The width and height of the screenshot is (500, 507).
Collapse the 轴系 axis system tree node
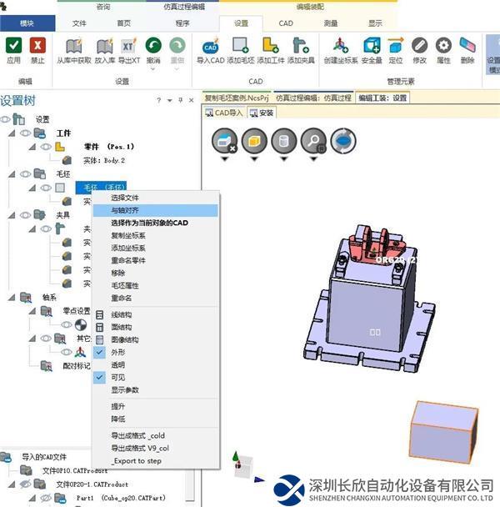pyautogui.click(x=12, y=297)
